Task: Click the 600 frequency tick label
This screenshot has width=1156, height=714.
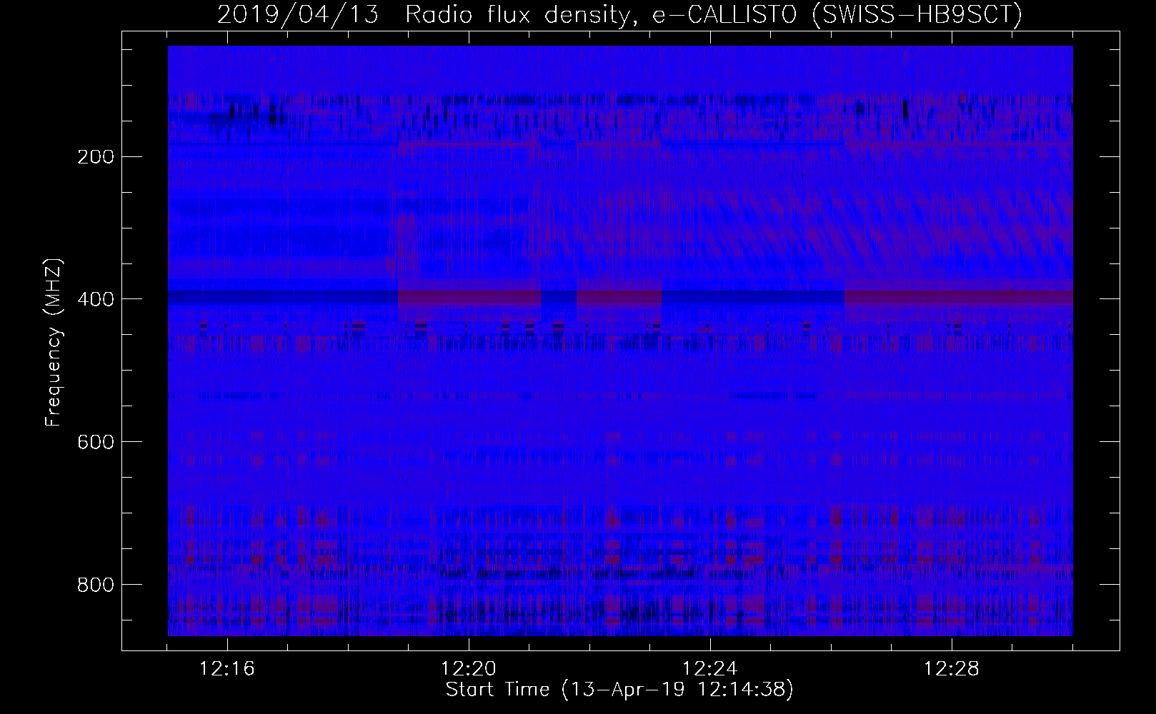Action: click(x=94, y=442)
